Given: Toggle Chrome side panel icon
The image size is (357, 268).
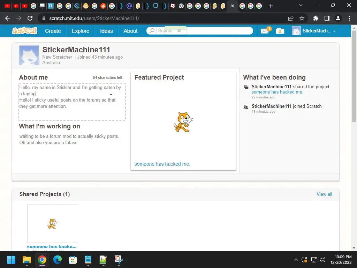Looking at the screenshot, I should (x=327, y=18).
